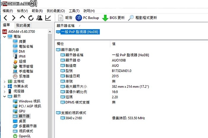
Task: Open the 檢視(V) menu
Action: click(x=22, y=11)
